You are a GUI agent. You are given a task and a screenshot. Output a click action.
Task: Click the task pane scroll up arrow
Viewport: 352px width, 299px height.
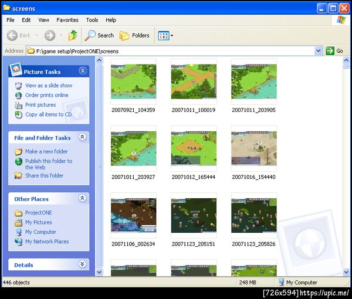99,60
